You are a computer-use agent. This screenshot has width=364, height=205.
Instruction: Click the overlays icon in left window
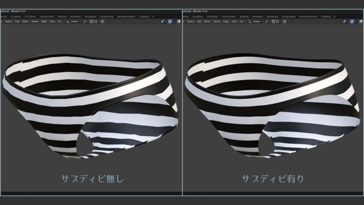[x=179, y=21]
